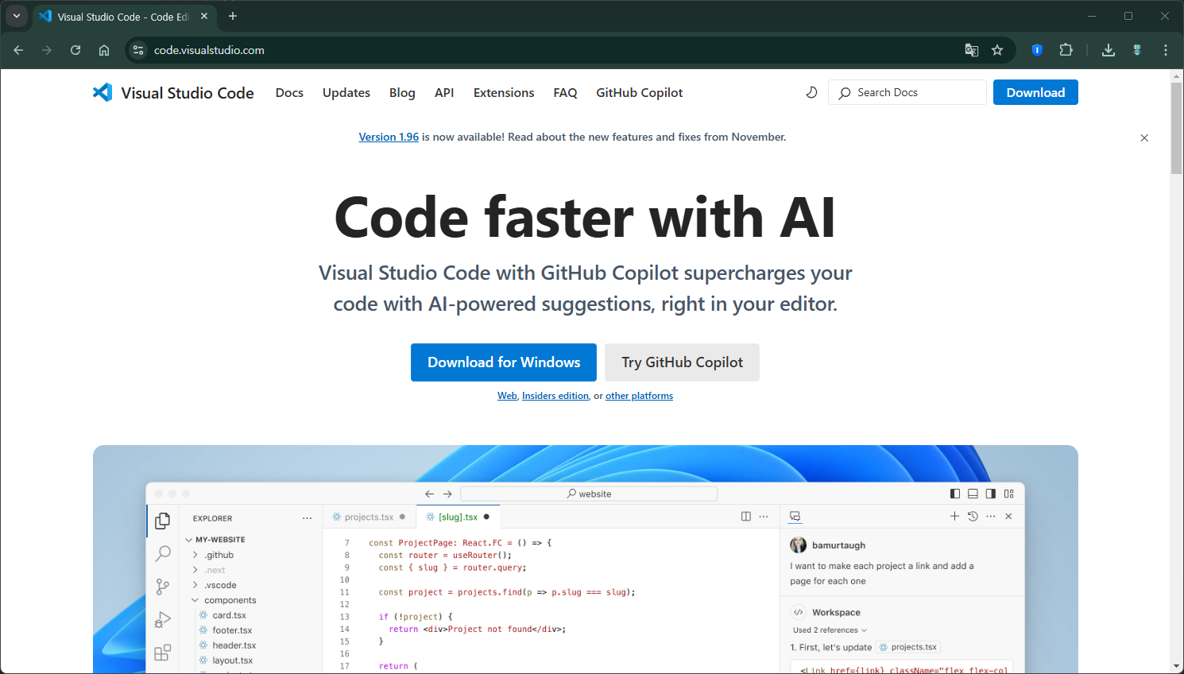Toggle secondary sidebar layout icon
1184x674 pixels.
tap(990, 494)
